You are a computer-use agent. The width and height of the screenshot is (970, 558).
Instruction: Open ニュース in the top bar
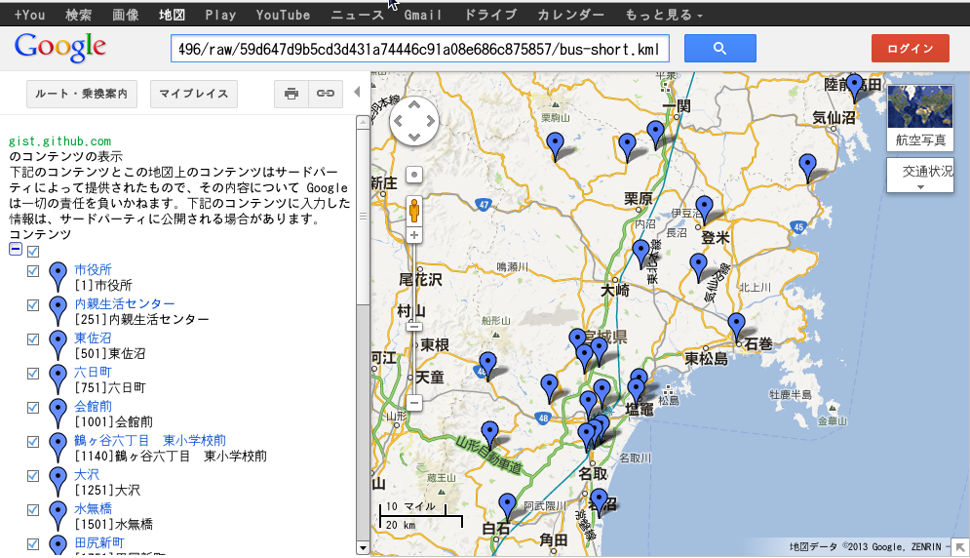click(358, 15)
